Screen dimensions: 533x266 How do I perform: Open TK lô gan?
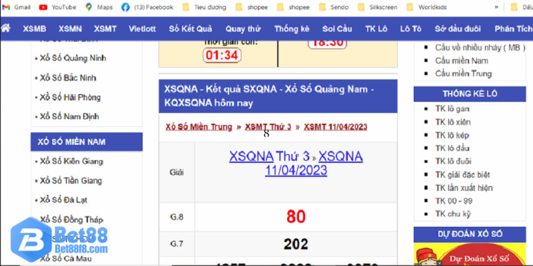pos(452,109)
